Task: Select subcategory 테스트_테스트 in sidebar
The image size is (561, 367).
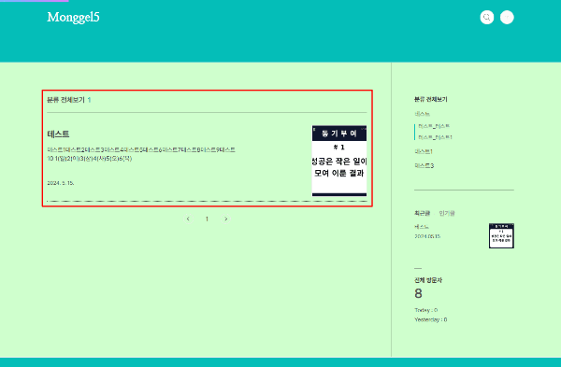Action: pos(434,126)
